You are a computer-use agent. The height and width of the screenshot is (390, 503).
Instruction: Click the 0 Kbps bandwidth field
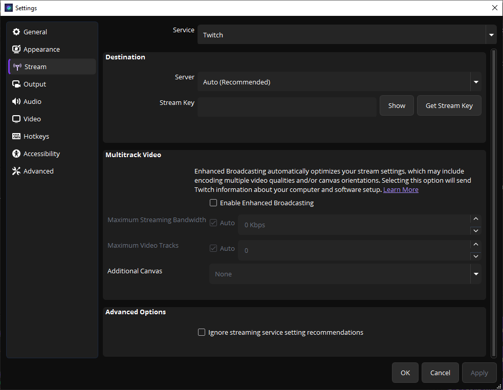pos(354,225)
